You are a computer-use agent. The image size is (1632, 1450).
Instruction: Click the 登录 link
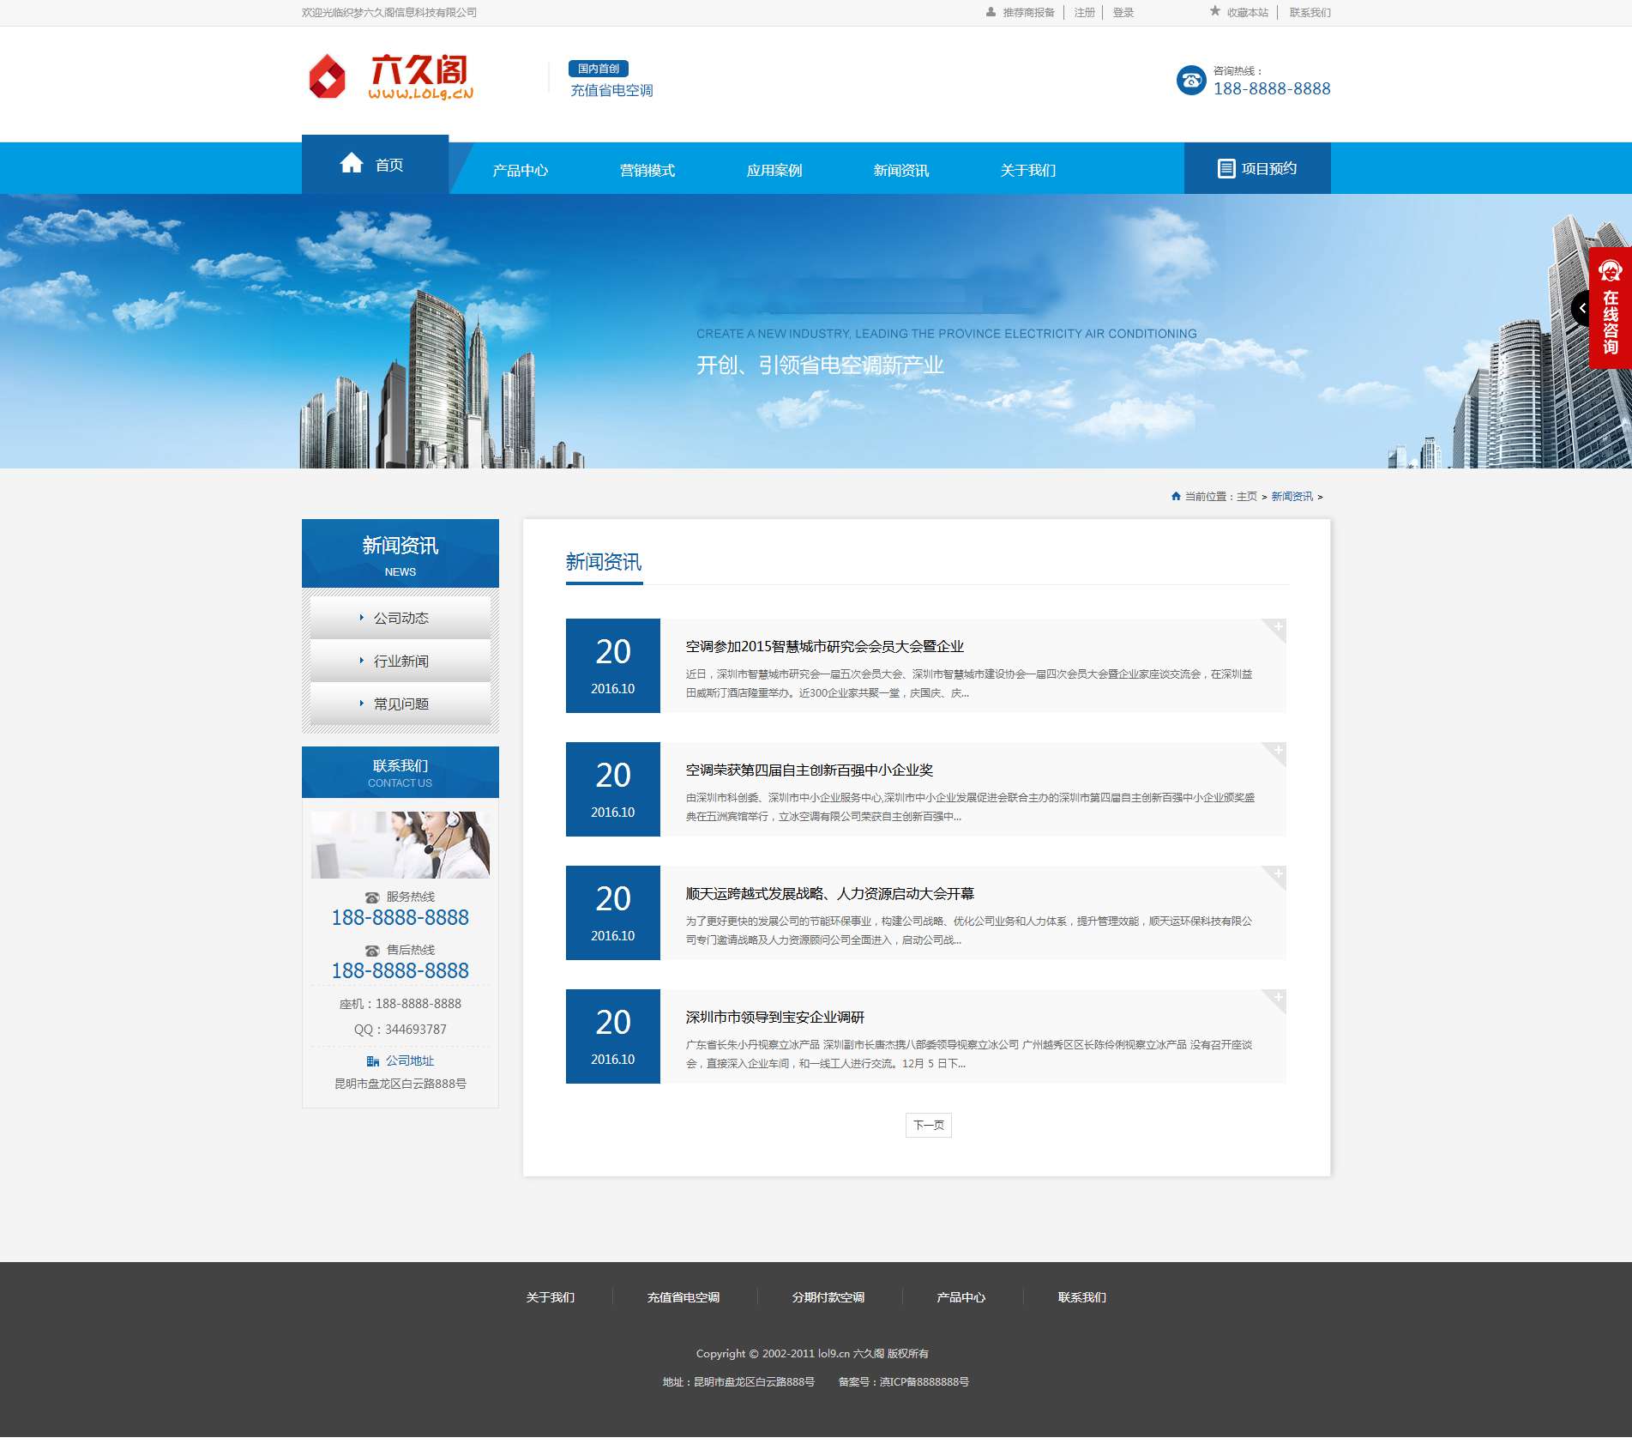(1123, 12)
